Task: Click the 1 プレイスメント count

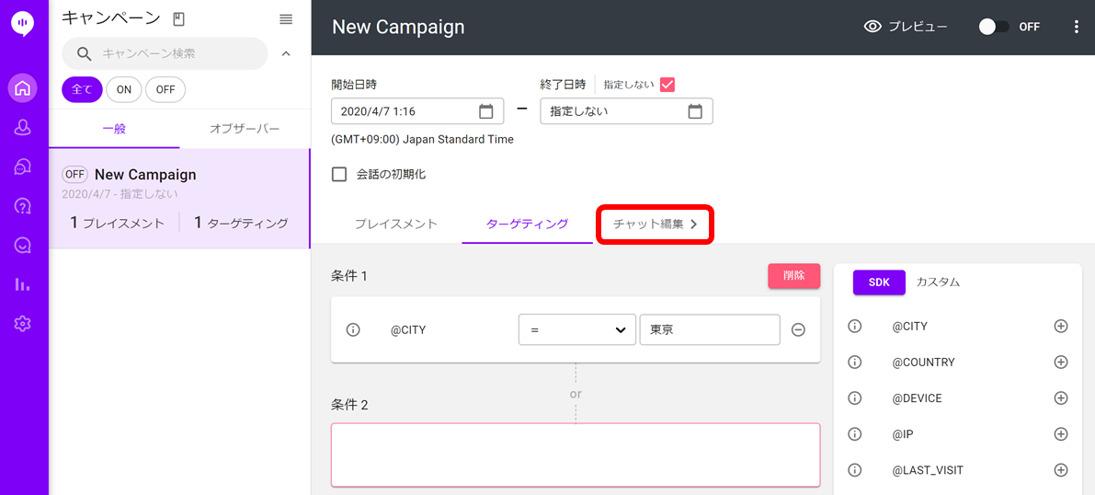Action: (x=118, y=223)
